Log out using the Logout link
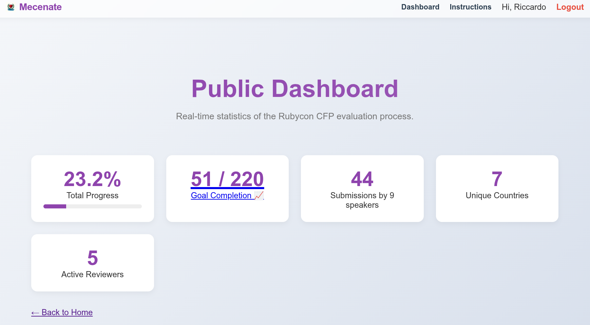This screenshot has width=590, height=325. pyautogui.click(x=570, y=7)
